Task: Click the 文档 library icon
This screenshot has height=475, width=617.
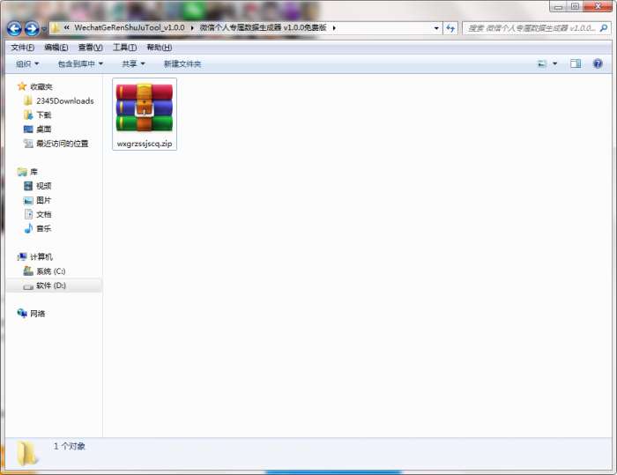Action: 29,214
